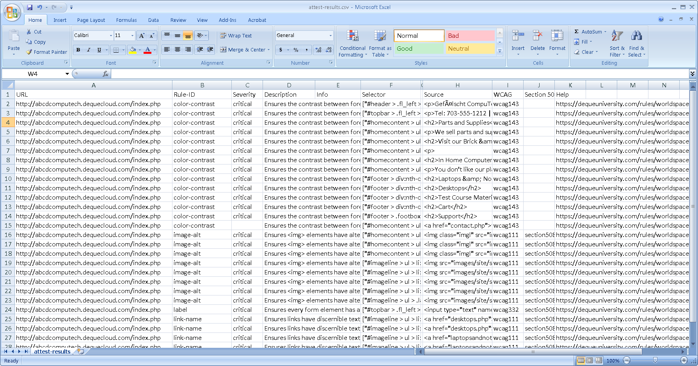The width and height of the screenshot is (698, 366).
Task: Switch to the Acrobat tab
Action: [x=257, y=20]
